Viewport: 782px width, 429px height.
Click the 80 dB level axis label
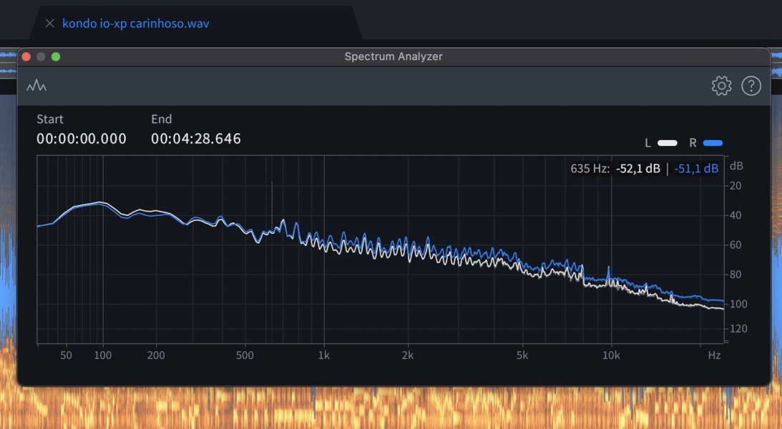click(x=735, y=275)
